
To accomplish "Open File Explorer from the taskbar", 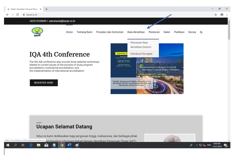I will [39, 145].
